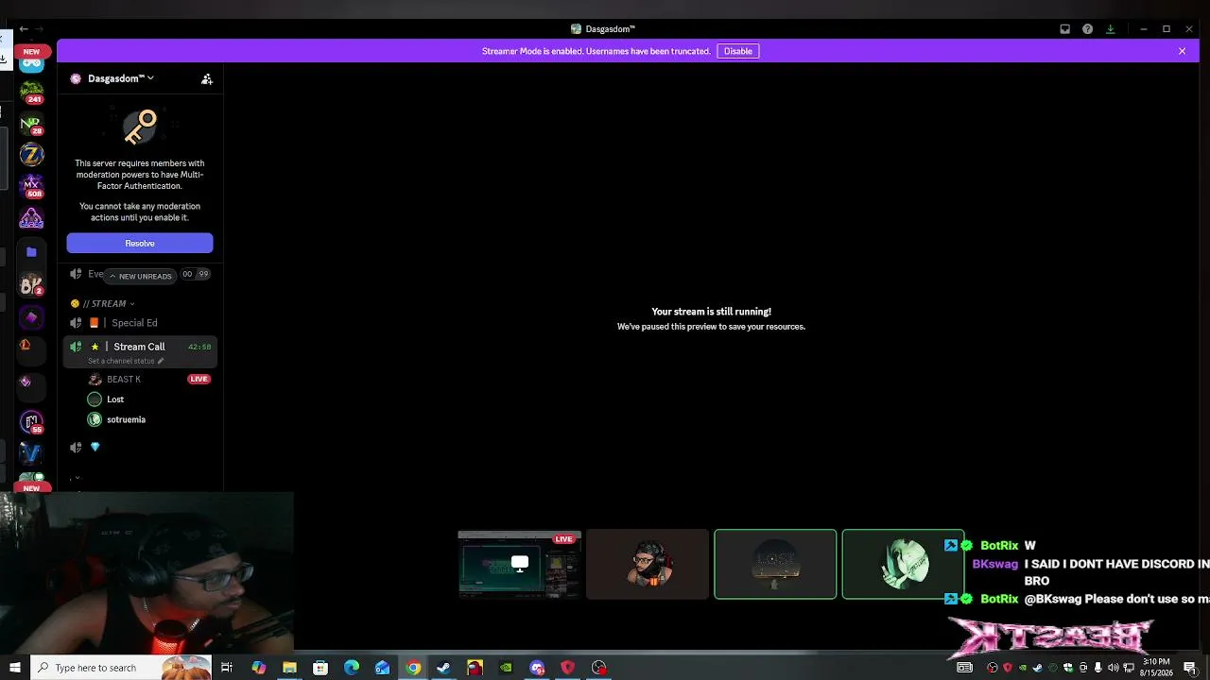Click user sotruemia in voice channel
The image size is (1210, 680).
click(116, 419)
